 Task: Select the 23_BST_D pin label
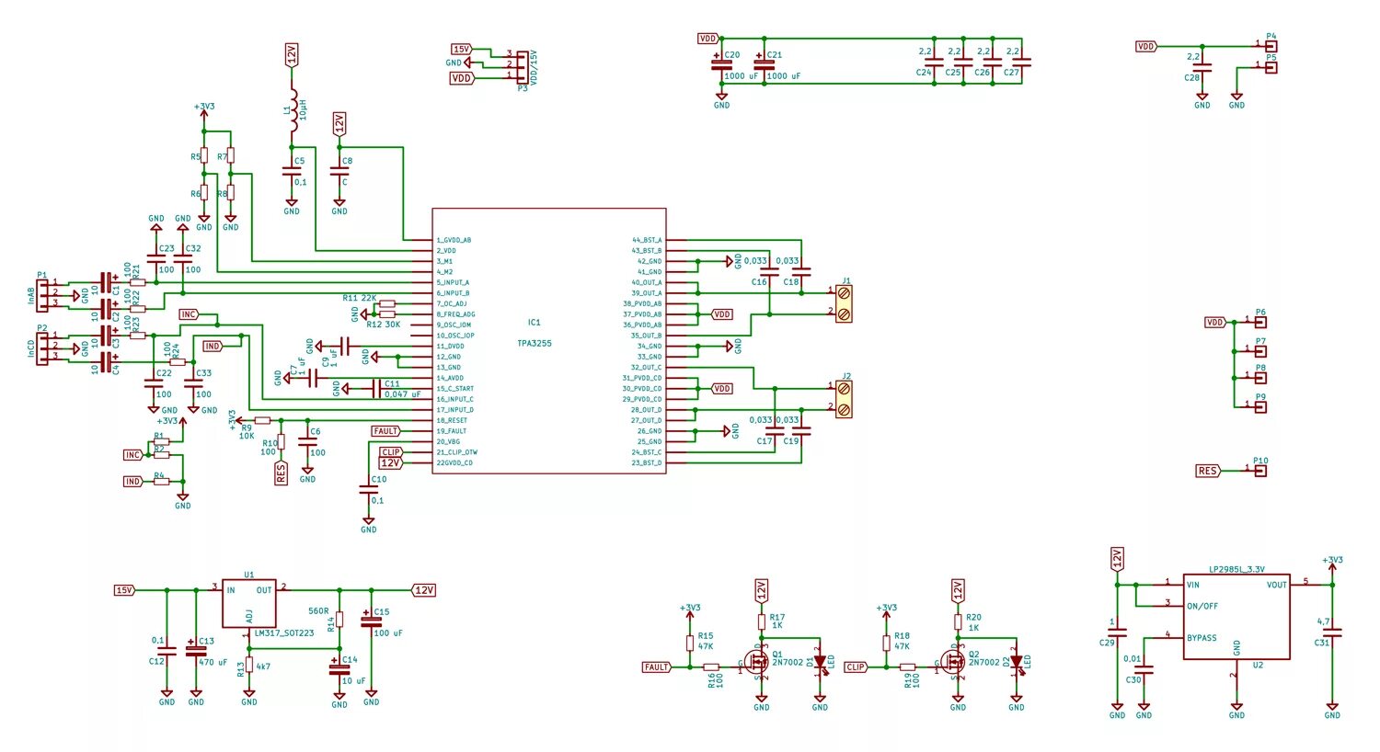pos(646,463)
